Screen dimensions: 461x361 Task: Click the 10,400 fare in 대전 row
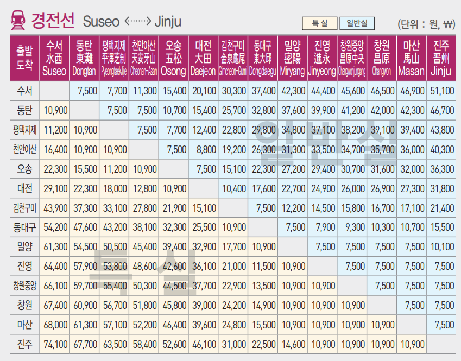(x=233, y=188)
